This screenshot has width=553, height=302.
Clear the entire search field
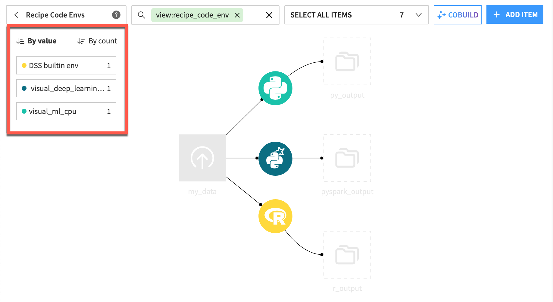coord(269,15)
